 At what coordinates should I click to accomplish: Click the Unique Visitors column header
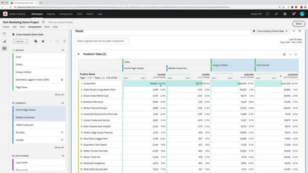click(232, 65)
